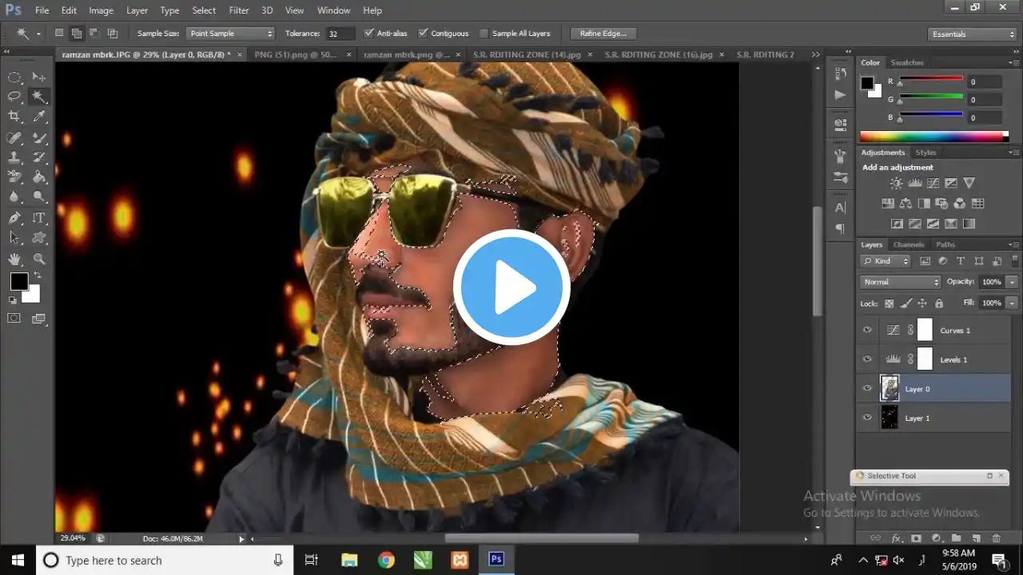Open the Filter menu
The height and width of the screenshot is (575, 1023).
pos(239,10)
